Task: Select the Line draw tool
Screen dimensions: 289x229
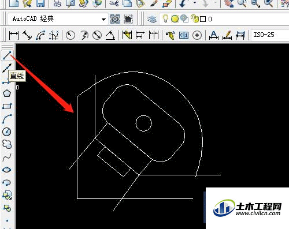Action: point(7,55)
